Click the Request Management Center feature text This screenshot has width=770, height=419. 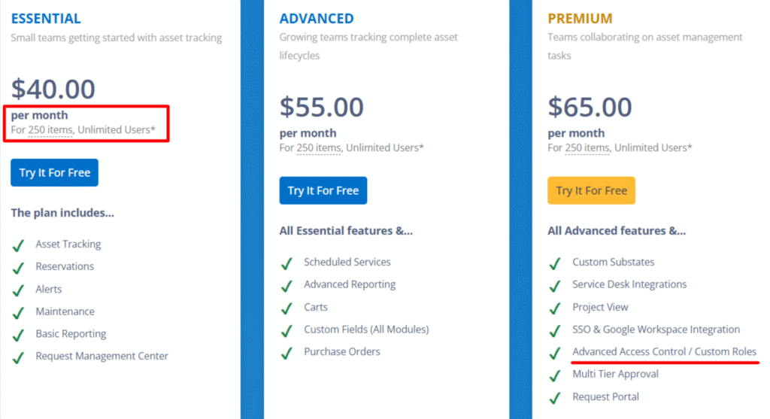102,357
